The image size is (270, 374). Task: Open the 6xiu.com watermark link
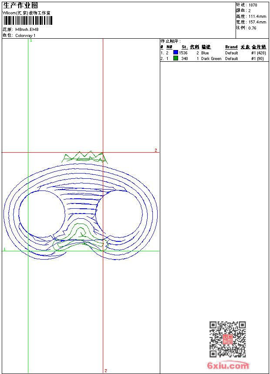pos(228,366)
